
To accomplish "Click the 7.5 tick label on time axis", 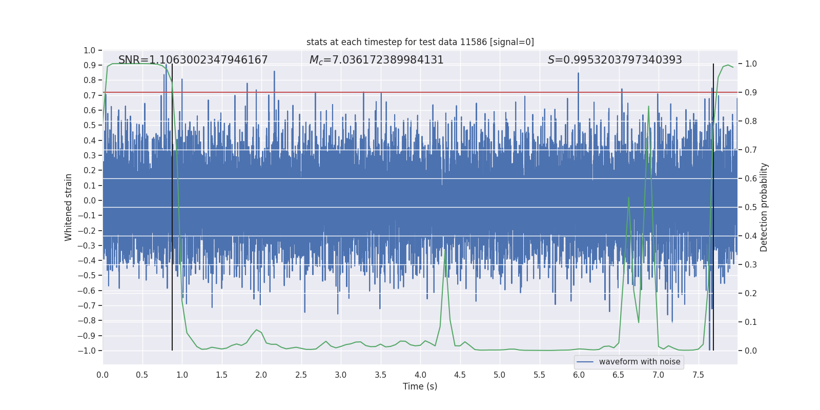I will 698,375.
